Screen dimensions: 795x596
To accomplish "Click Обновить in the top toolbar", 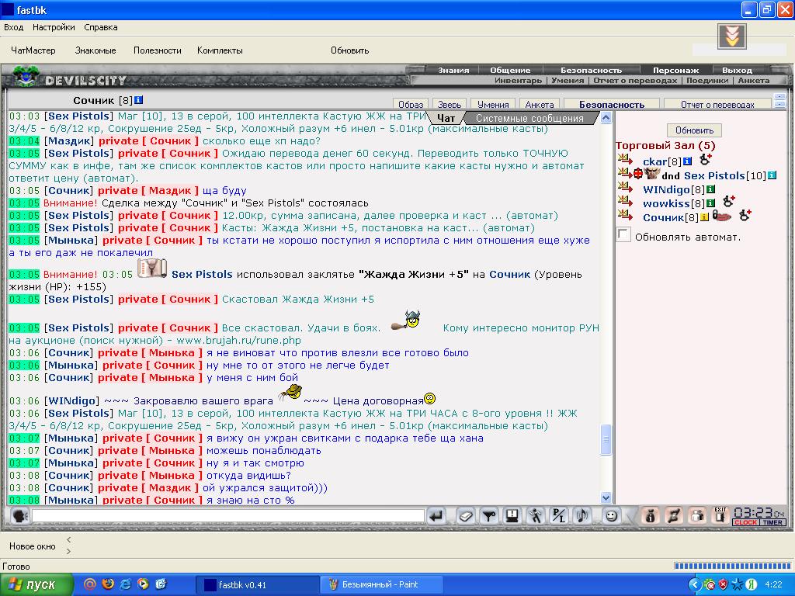I will 350,50.
